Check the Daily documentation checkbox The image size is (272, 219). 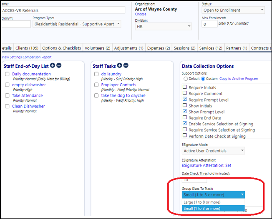[x=7, y=74]
